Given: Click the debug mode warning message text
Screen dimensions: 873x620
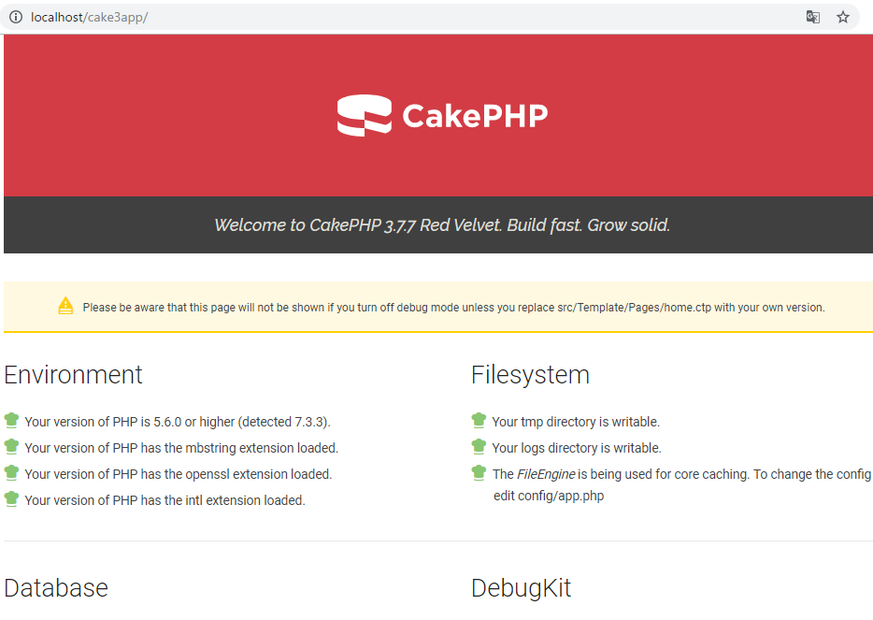Looking at the screenshot, I should coord(453,308).
